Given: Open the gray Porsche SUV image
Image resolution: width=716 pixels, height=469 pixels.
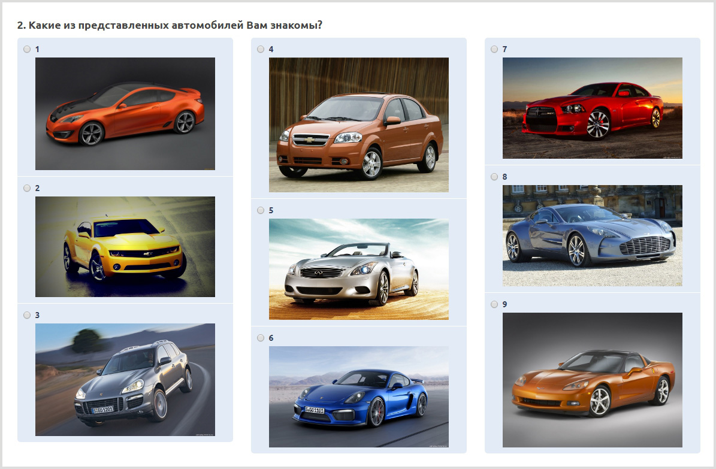Looking at the screenshot, I should click(x=125, y=380).
